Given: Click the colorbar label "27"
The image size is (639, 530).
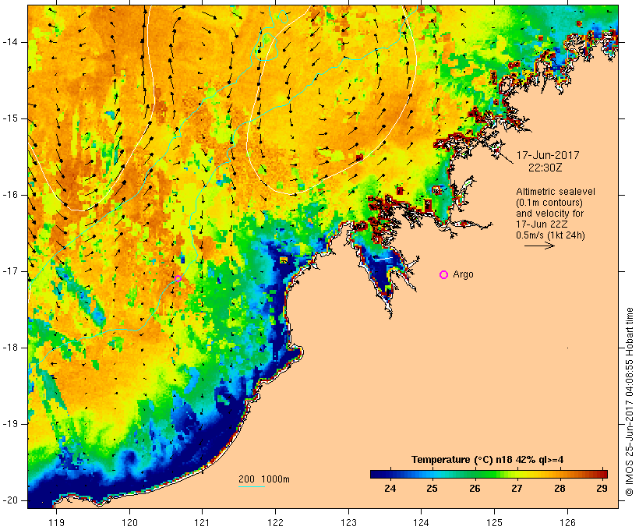Looking at the screenshot, I should 517,488.
